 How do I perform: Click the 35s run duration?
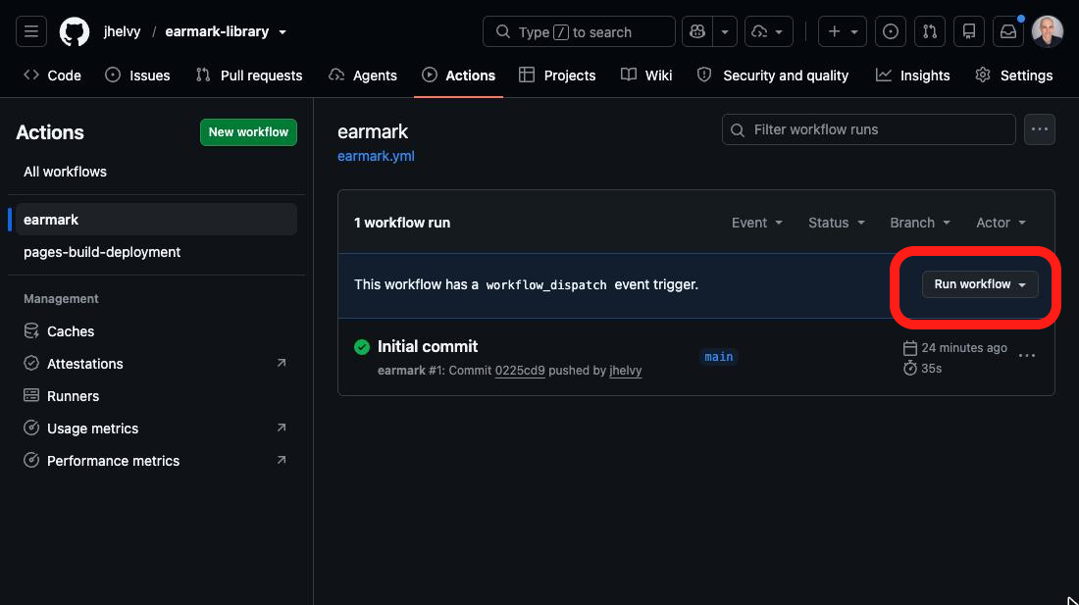point(931,369)
